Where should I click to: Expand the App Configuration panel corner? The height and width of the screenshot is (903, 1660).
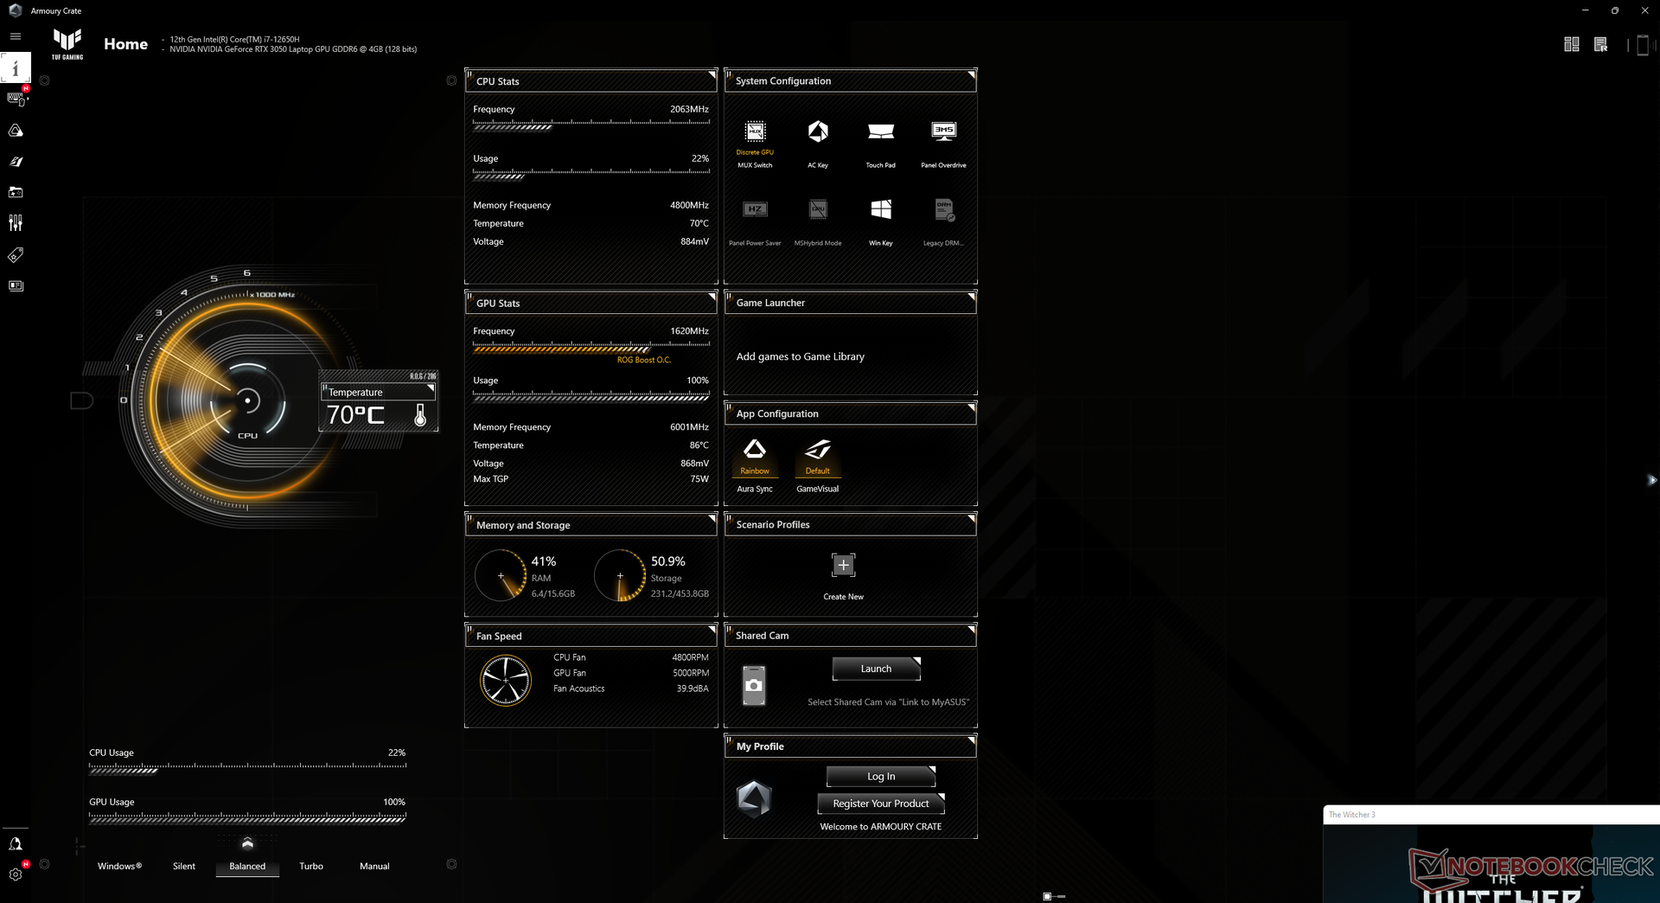click(x=971, y=407)
